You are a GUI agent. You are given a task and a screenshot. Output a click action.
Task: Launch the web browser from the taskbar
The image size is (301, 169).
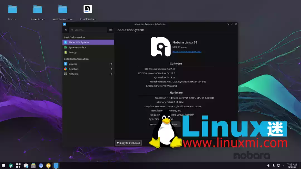tap(41, 165)
